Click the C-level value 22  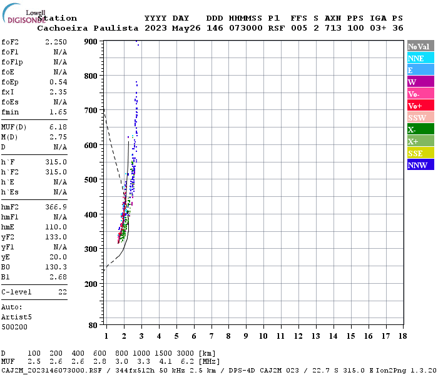coord(63,292)
